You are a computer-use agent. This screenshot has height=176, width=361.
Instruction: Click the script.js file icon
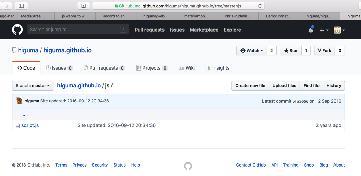point(18,125)
